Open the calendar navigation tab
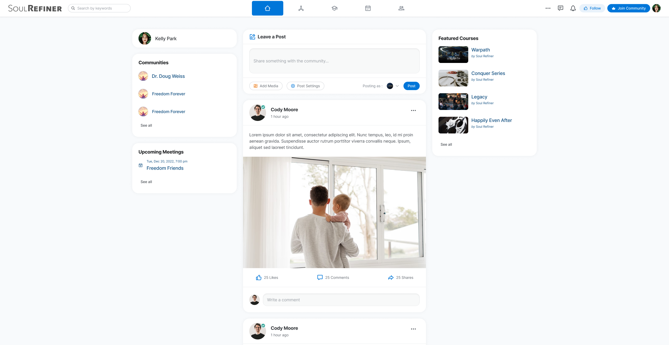The image size is (669, 345). tap(368, 8)
